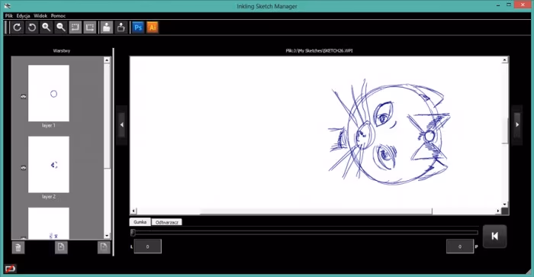Export sketch to Photoshop
The width and height of the screenshot is (534, 277).
tap(138, 27)
